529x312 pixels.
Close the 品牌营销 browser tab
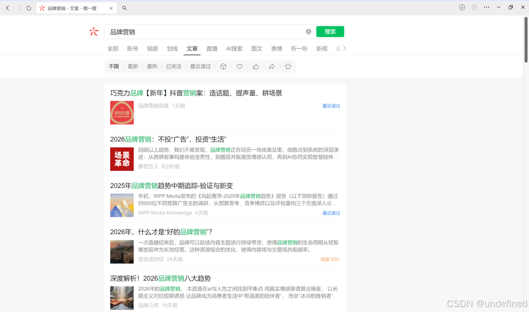111,8
